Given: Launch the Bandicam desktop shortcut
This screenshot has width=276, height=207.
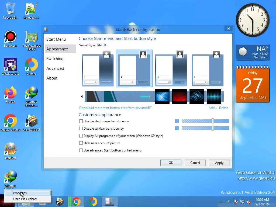Looking at the screenshot, I should tap(11, 39).
